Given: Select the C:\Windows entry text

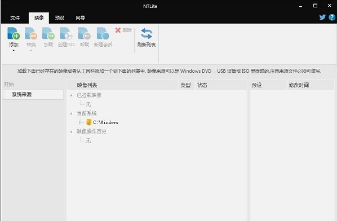Looking at the screenshot, I should pyautogui.click(x=105, y=122).
